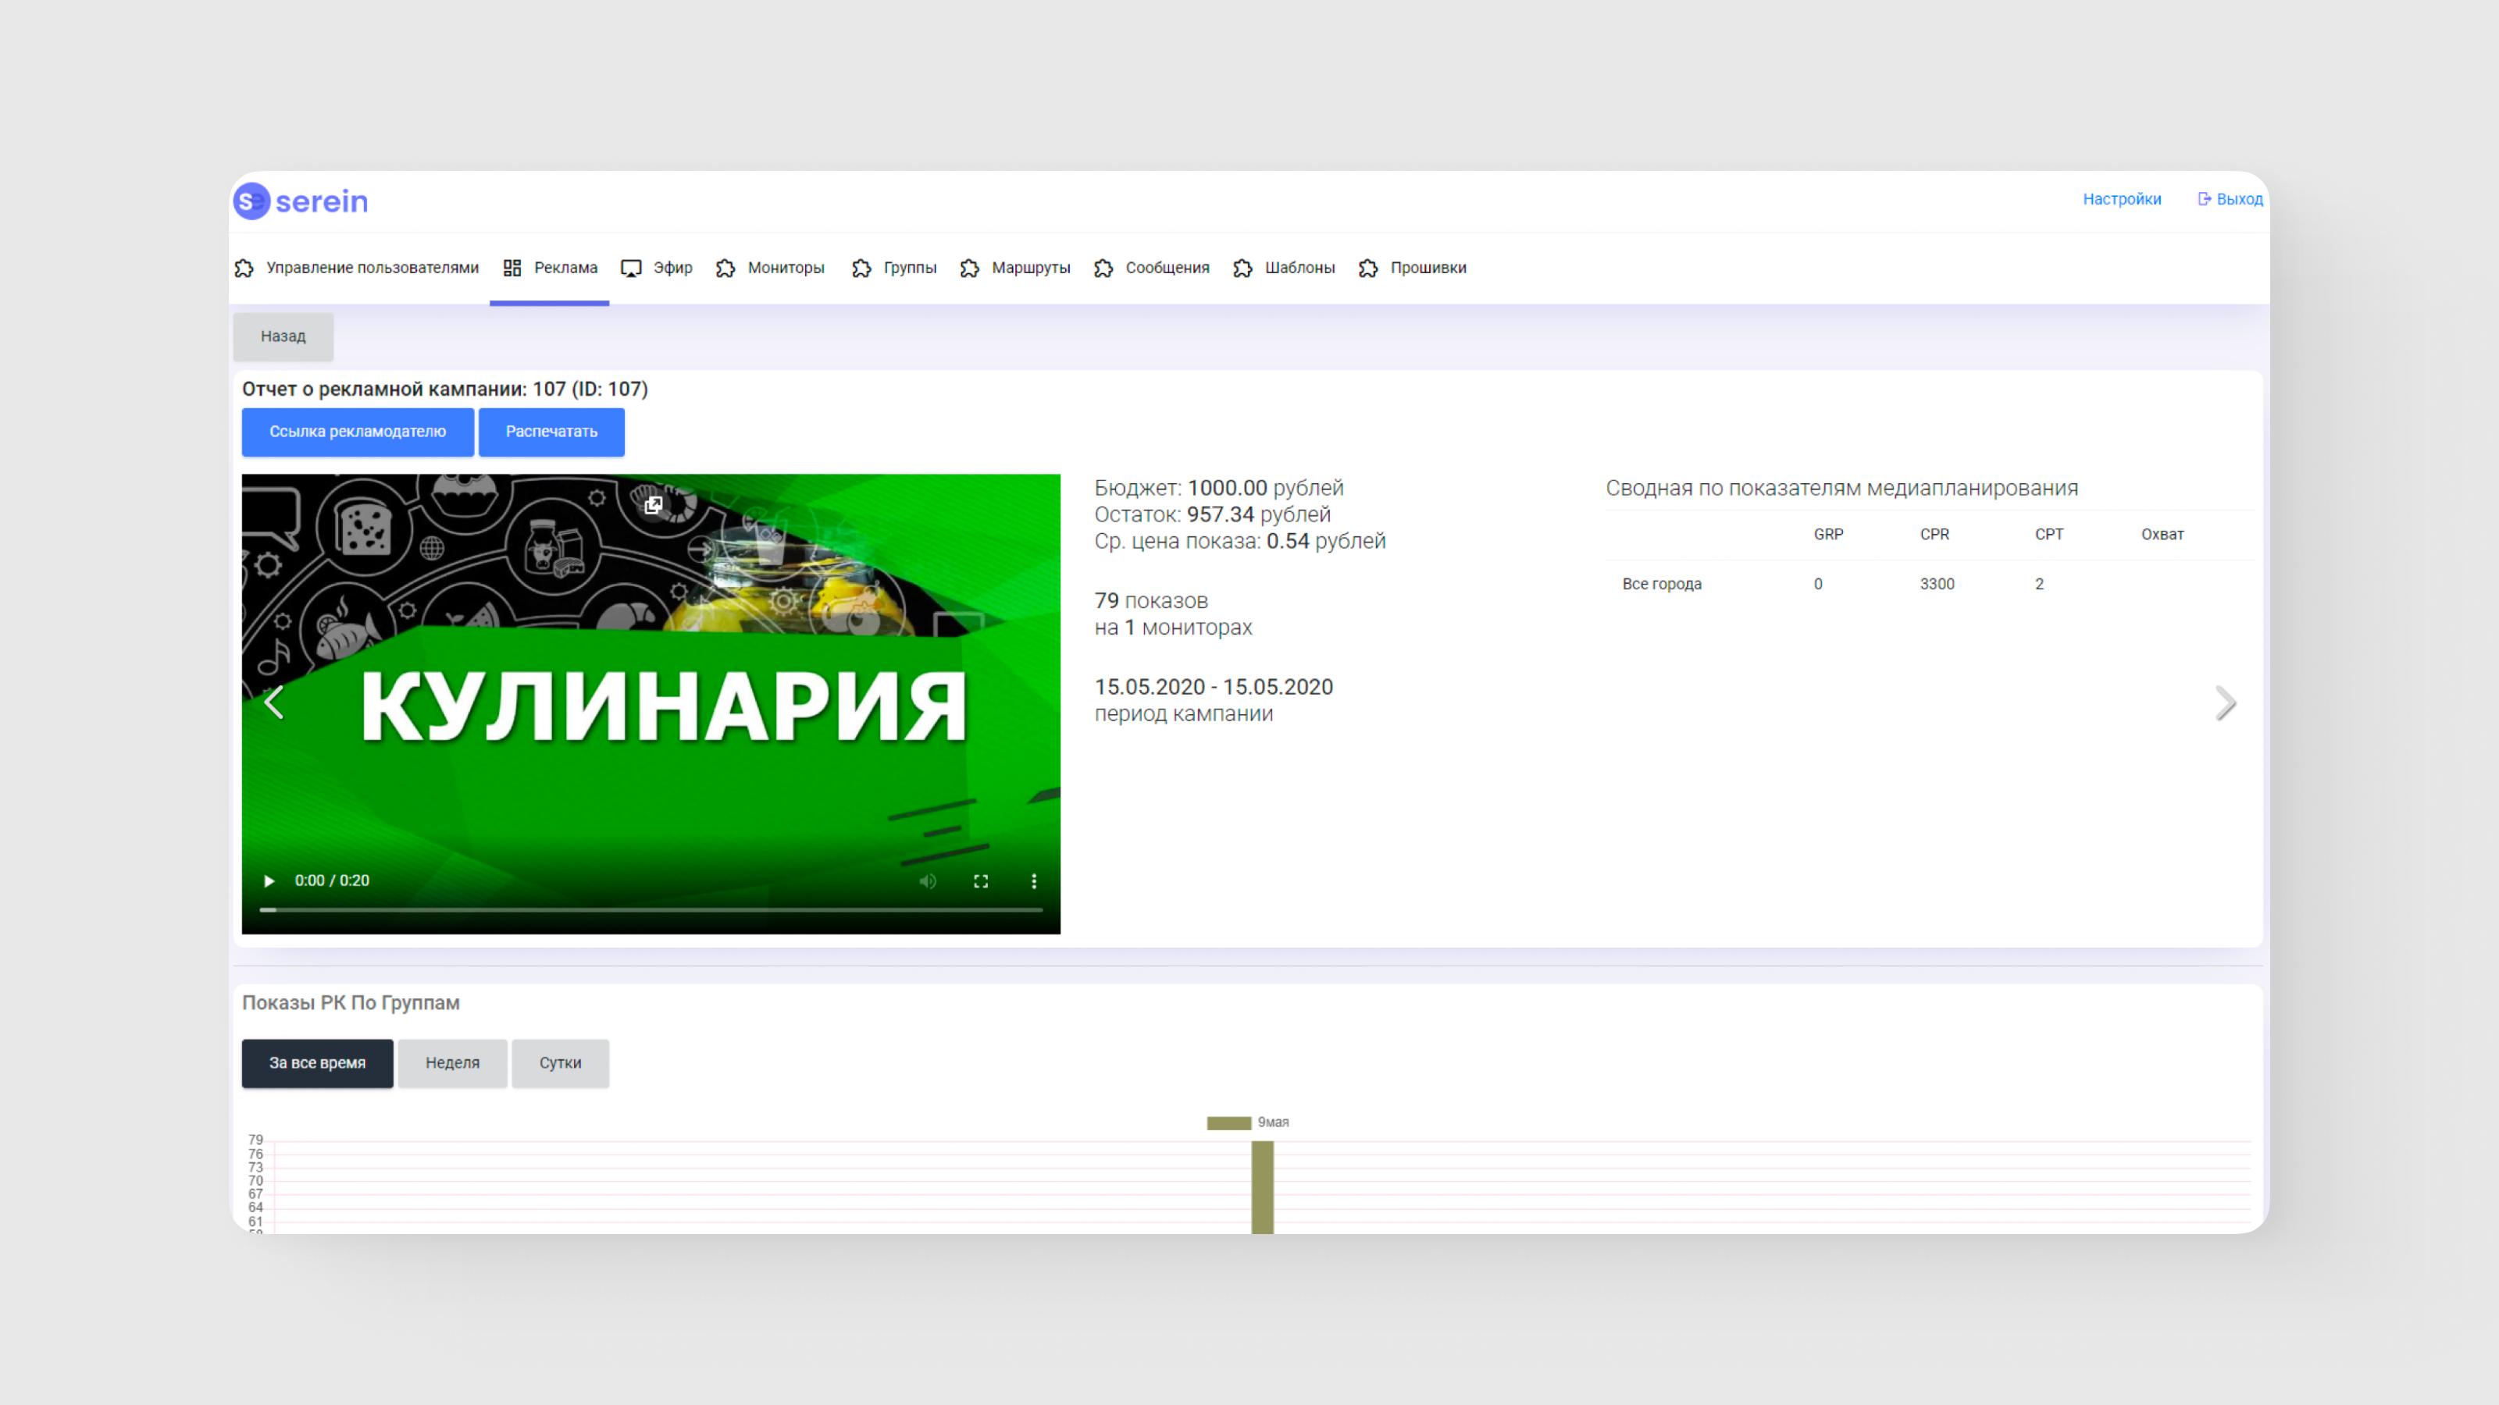The height and width of the screenshot is (1405, 2499).
Task: Open video three-dots options menu
Action: pos(1034,880)
